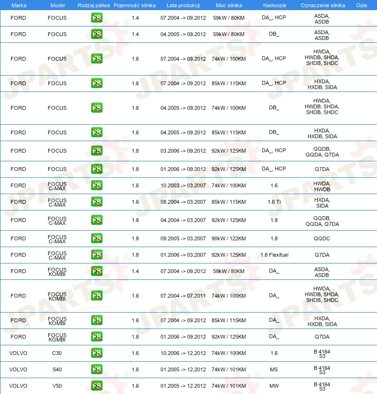Click the petrol icon in the FOCUS 1.4 DA_, HCP row

click(x=96, y=18)
